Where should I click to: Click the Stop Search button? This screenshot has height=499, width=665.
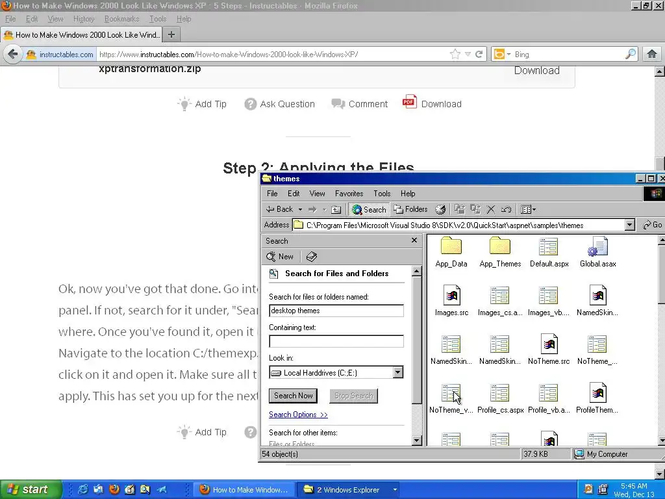point(354,396)
